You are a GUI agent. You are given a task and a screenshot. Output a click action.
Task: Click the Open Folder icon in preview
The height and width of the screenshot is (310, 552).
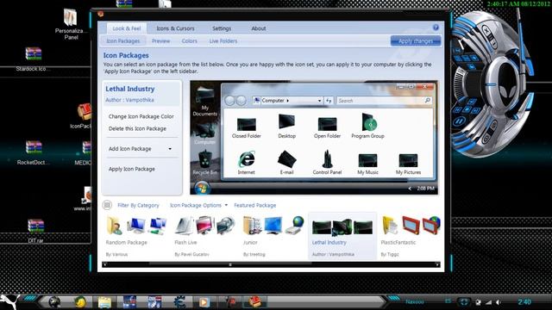coord(327,127)
